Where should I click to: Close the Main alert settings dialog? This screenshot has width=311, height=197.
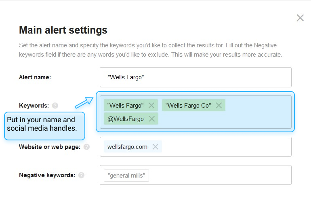300,18
